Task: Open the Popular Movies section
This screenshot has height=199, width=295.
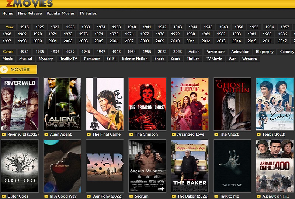Action: click(x=60, y=13)
